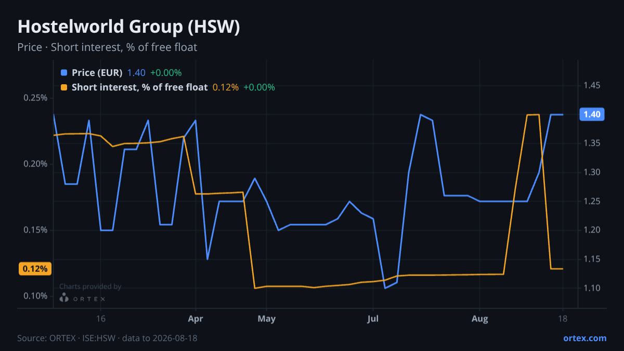
Task: Click the 1.30 right axis label
Action: (x=592, y=172)
